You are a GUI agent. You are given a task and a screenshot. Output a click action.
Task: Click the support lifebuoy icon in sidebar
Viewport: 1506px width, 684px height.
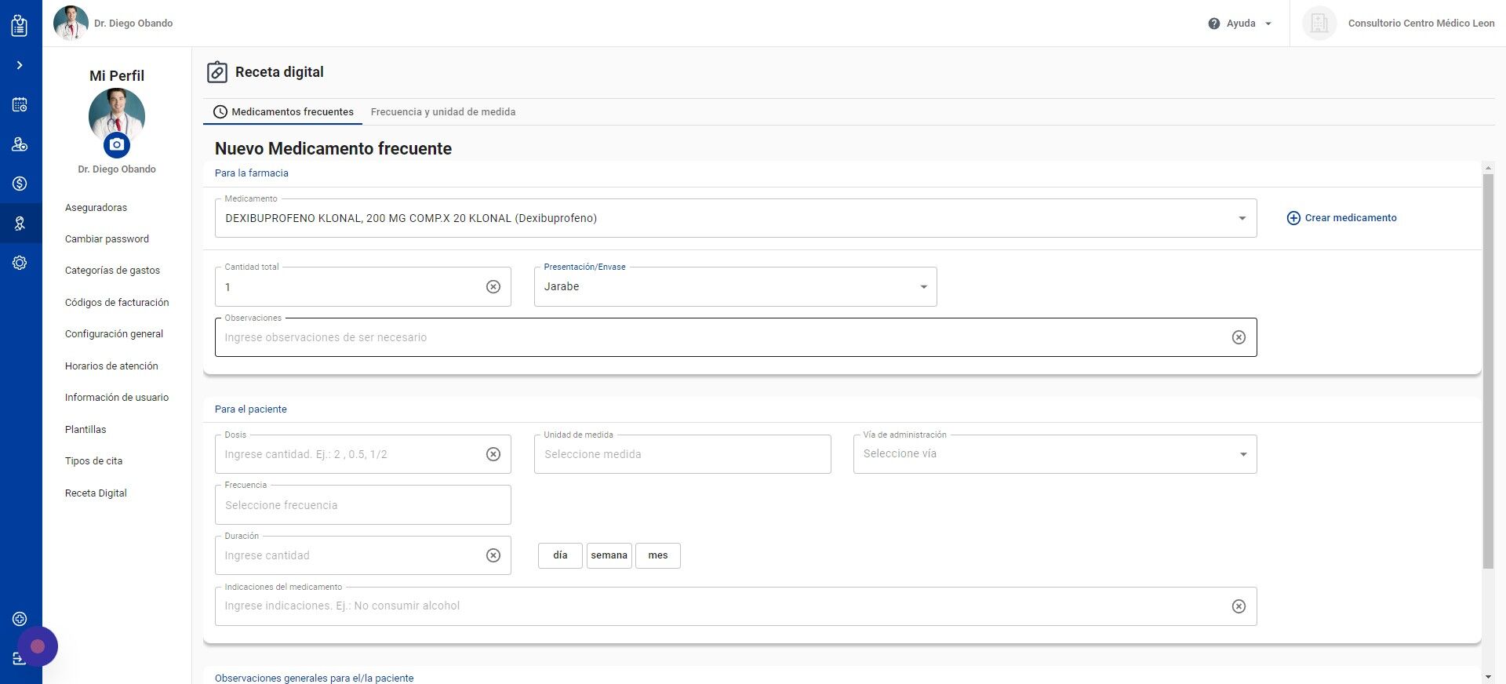(20, 619)
